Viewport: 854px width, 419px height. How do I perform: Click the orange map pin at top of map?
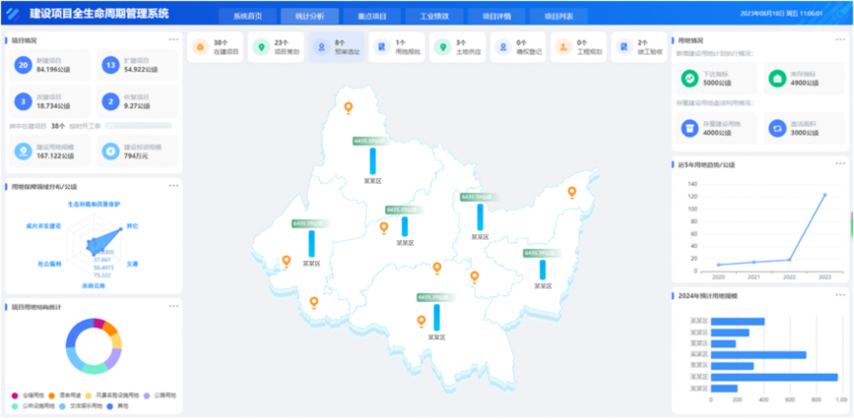(347, 108)
